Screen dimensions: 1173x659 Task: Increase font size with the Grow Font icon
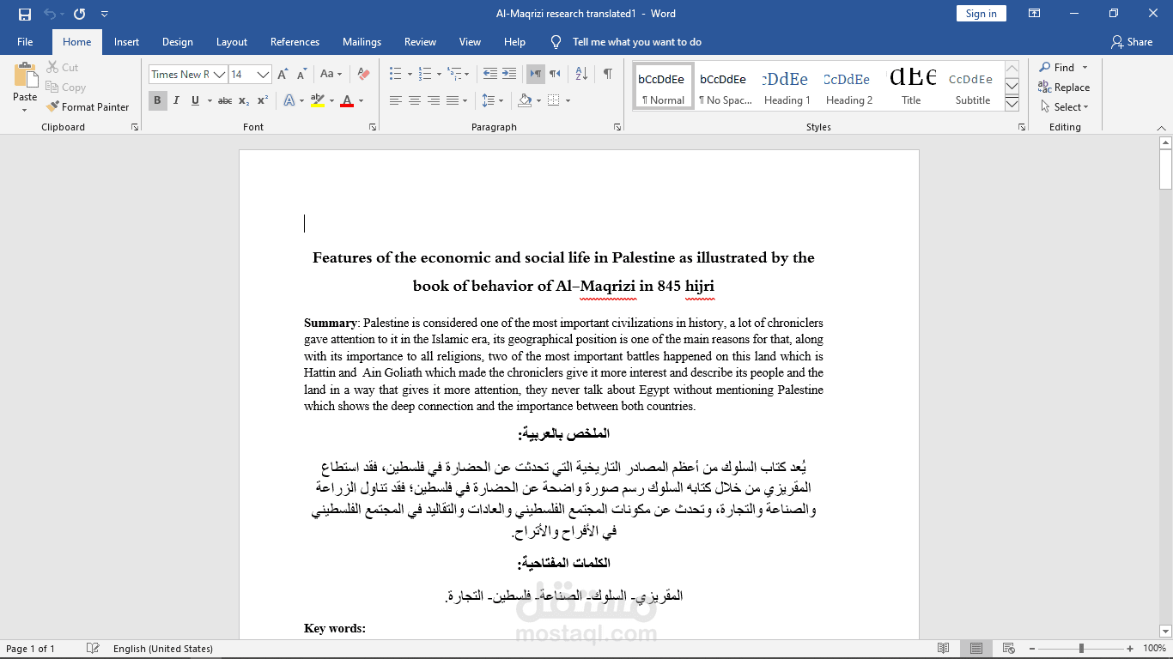click(x=283, y=75)
